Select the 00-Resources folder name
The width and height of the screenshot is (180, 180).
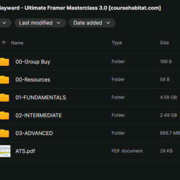pos(33,80)
